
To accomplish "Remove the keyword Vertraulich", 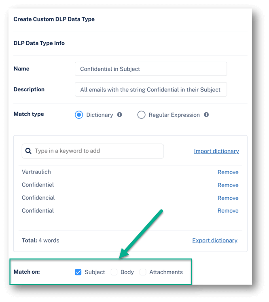I will pyautogui.click(x=228, y=172).
